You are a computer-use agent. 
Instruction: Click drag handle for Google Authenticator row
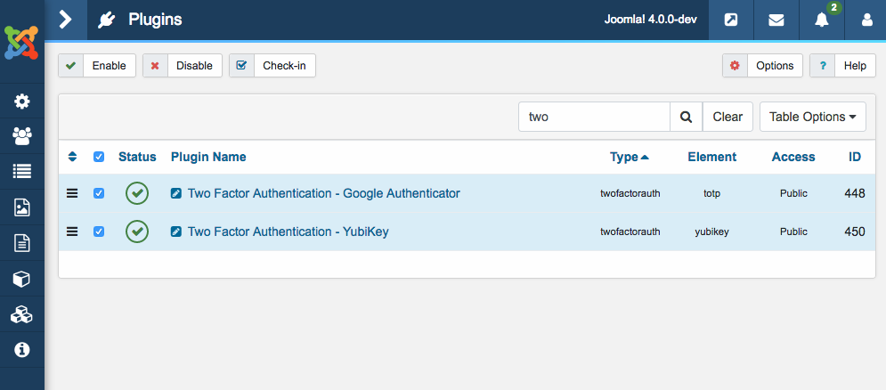[72, 193]
